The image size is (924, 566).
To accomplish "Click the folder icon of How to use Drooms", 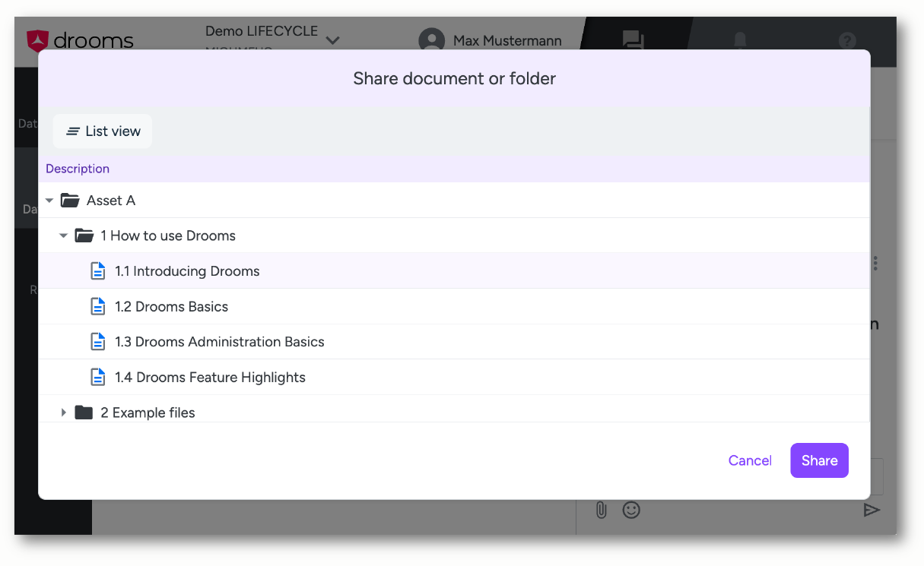I will pyautogui.click(x=84, y=236).
